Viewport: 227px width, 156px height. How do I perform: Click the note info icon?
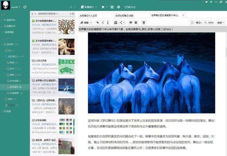click(x=108, y=23)
